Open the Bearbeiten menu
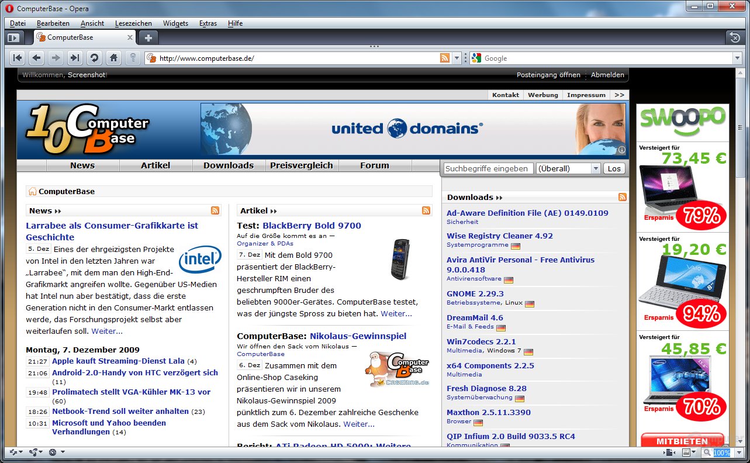This screenshot has height=463, width=750. click(x=53, y=23)
